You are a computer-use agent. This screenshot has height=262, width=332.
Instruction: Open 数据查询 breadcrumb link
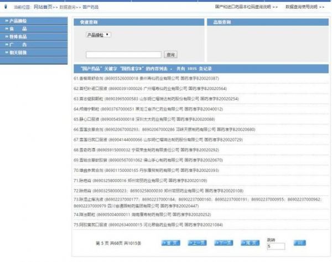(68, 7)
